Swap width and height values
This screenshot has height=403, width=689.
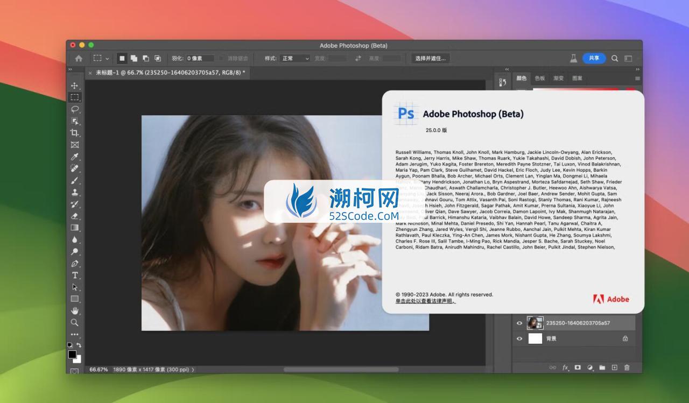[x=358, y=58]
